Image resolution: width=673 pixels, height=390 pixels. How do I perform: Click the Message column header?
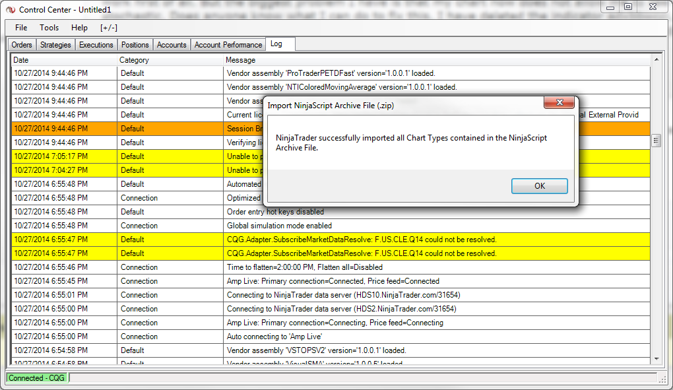point(437,60)
